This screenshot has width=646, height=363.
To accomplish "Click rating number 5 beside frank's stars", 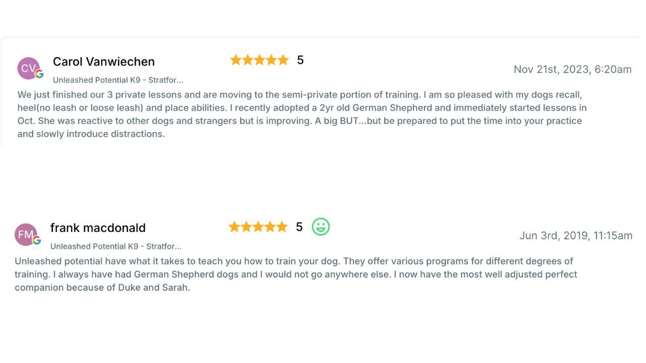I will [299, 227].
